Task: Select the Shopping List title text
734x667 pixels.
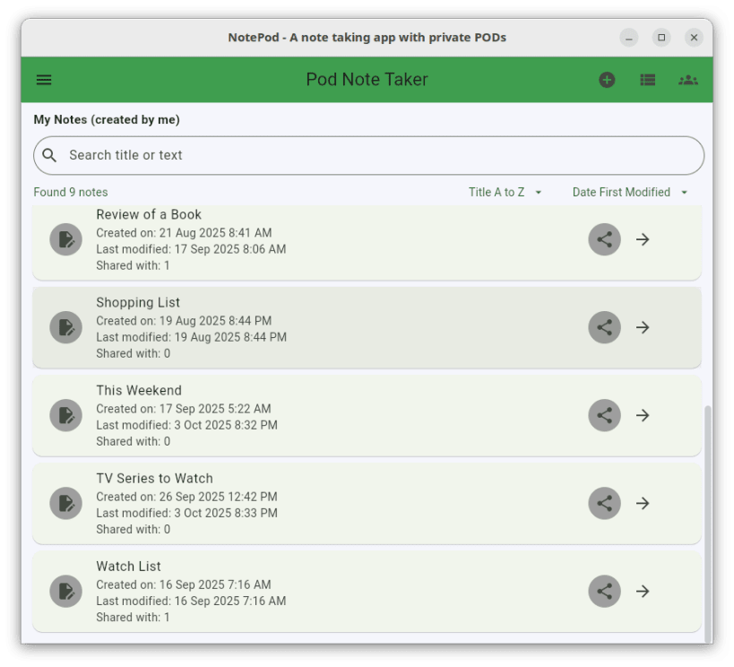Action: [138, 303]
